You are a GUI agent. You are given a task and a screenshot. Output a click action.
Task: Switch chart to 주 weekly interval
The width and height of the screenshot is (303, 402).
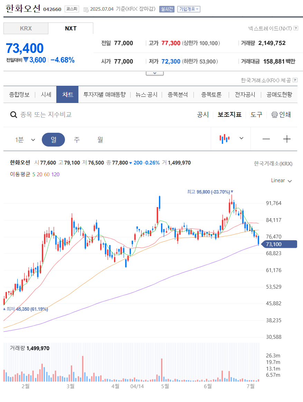click(77, 140)
